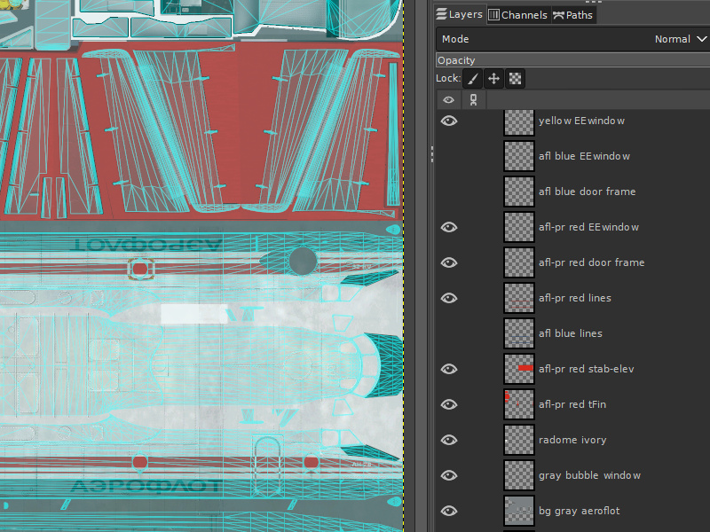This screenshot has width=710, height=532.
Task: Select the Layers tab
Action: point(459,15)
